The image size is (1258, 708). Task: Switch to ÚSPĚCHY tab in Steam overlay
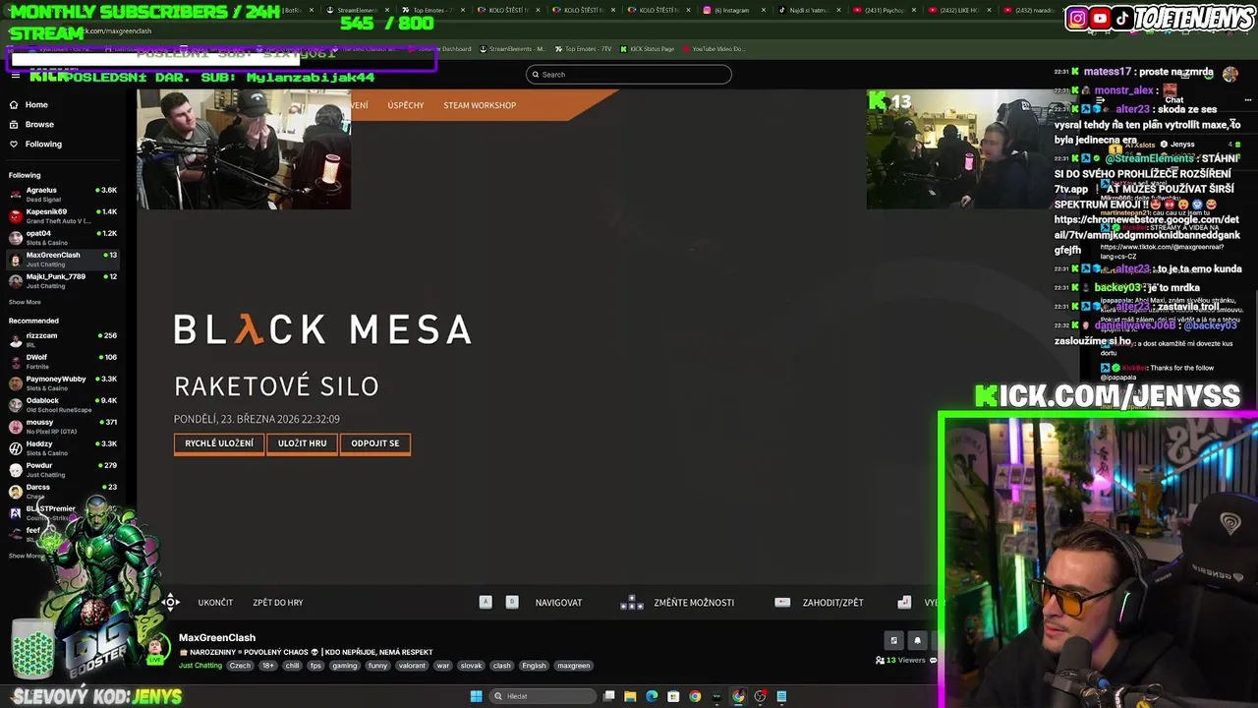pyautogui.click(x=406, y=105)
